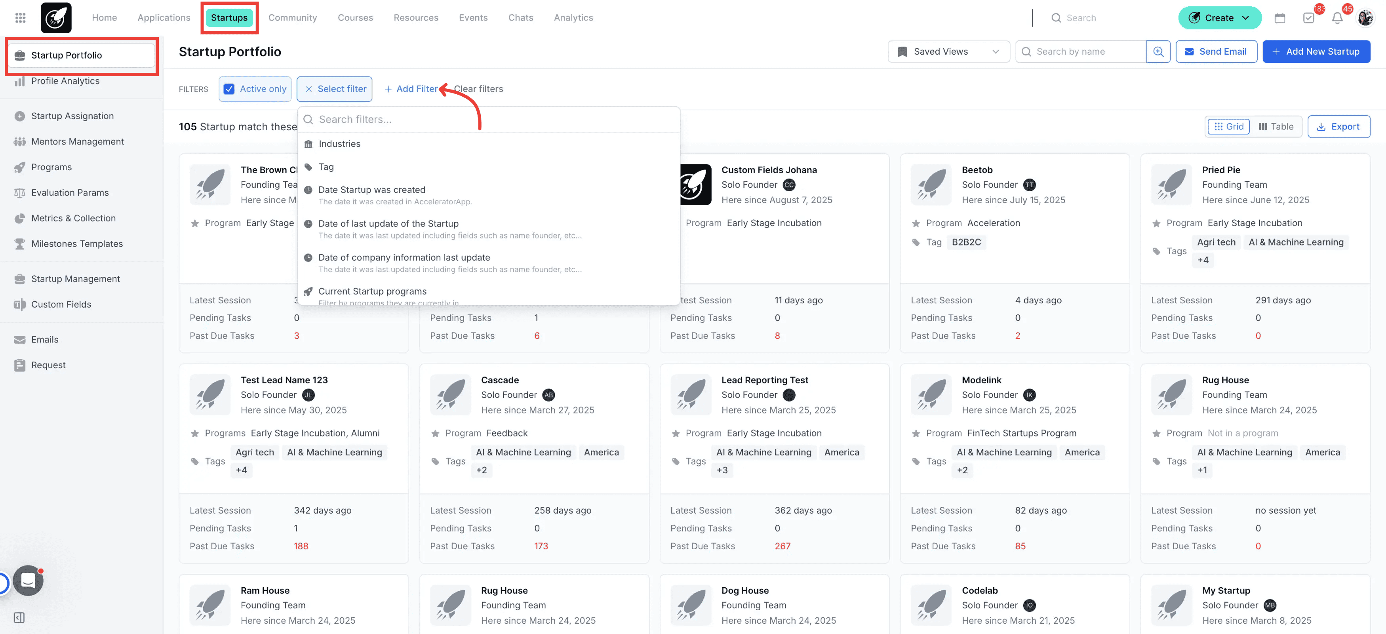Open the Resources tab

pos(416,18)
